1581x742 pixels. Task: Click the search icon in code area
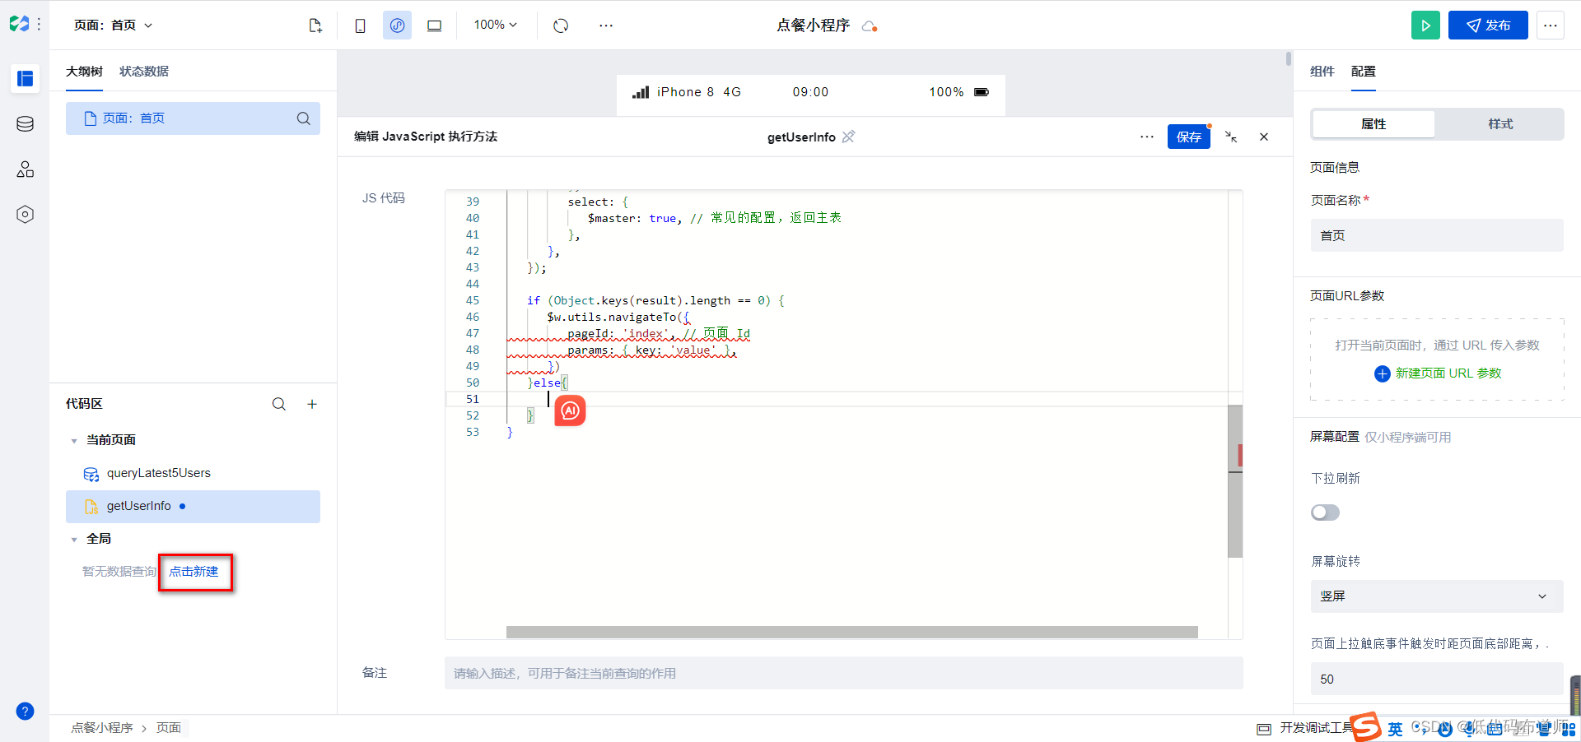279,404
